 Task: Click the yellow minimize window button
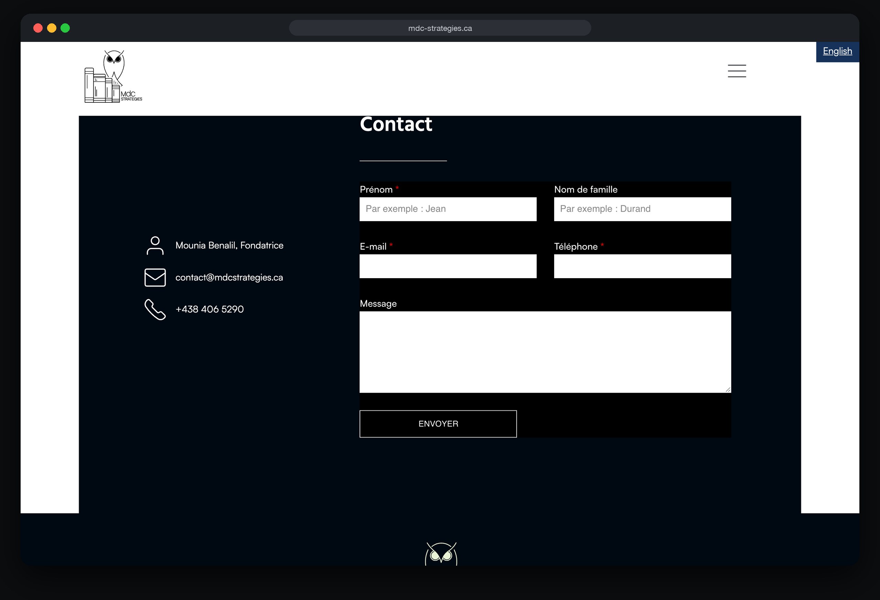tap(52, 28)
